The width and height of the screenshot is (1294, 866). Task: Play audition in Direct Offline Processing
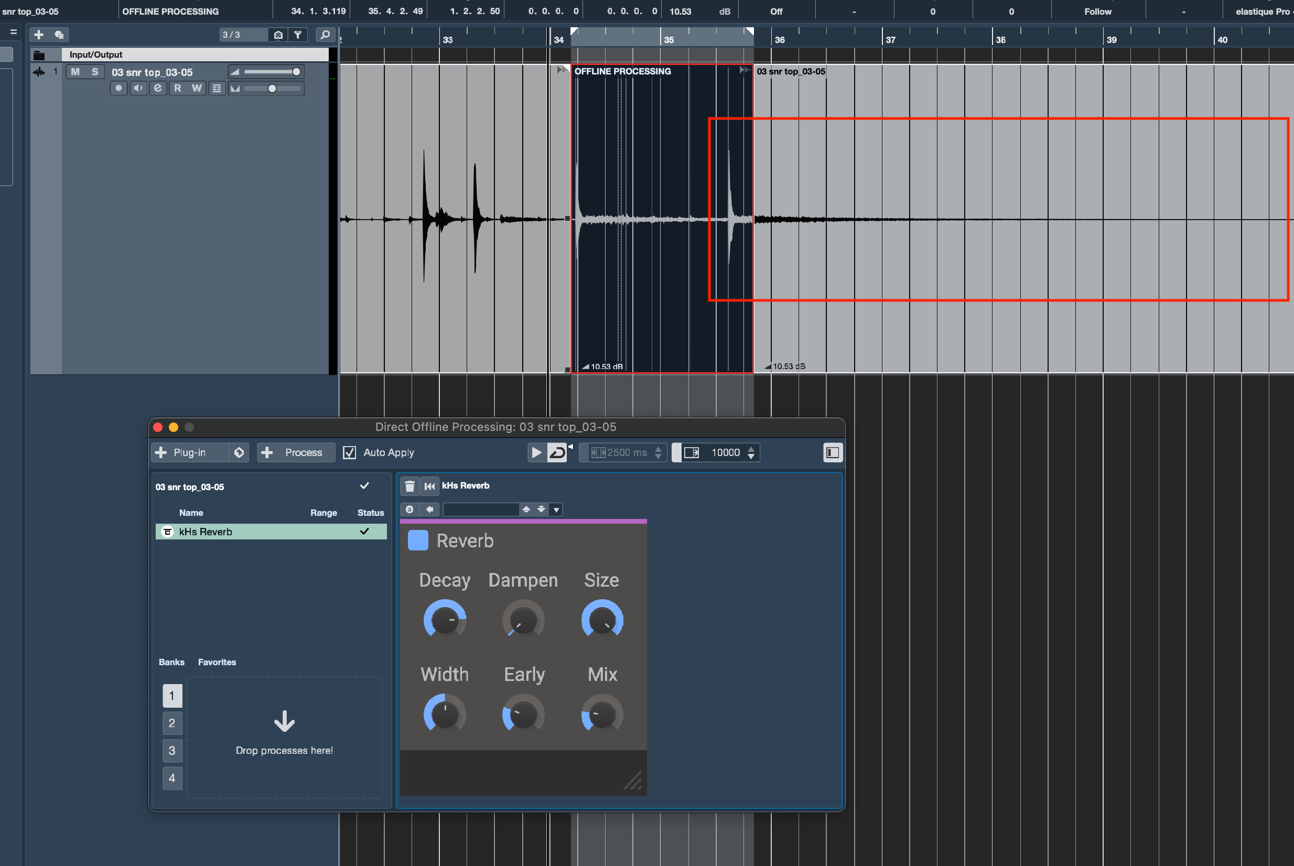(536, 453)
